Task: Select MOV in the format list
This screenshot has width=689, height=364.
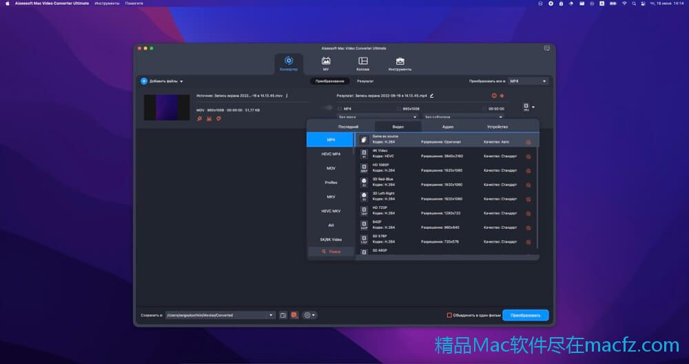Action: tap(331, 168)
